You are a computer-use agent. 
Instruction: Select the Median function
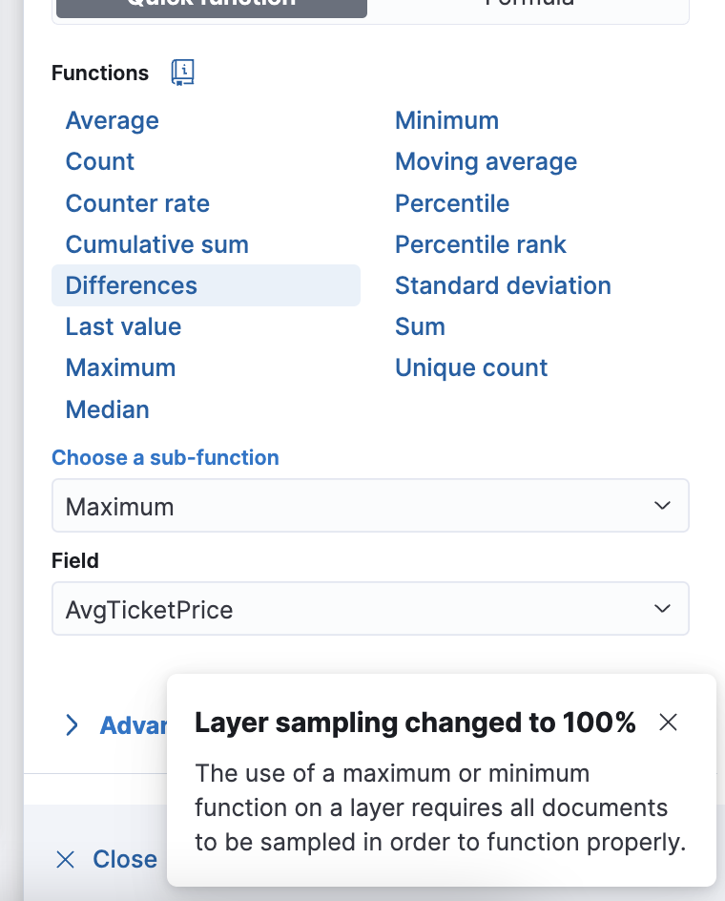[108, 409]
